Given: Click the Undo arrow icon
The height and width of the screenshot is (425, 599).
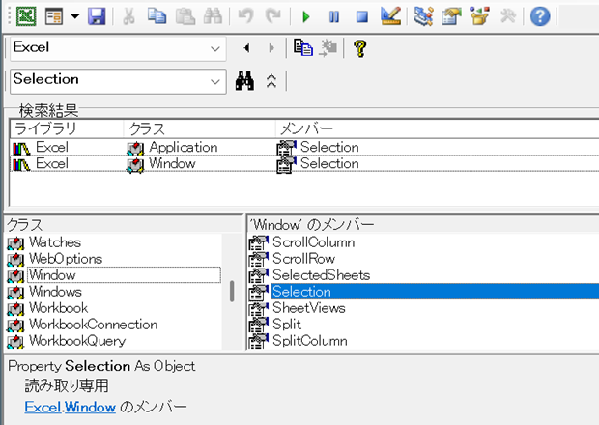Looking at the screenshot, I should [x=245, y=16].
